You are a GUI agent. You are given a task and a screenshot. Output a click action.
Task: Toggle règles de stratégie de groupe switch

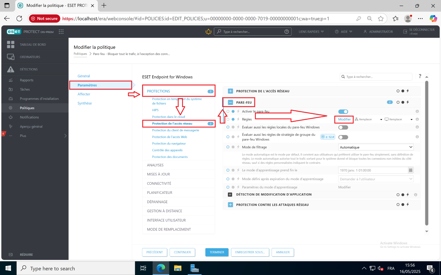click(343, 137)
